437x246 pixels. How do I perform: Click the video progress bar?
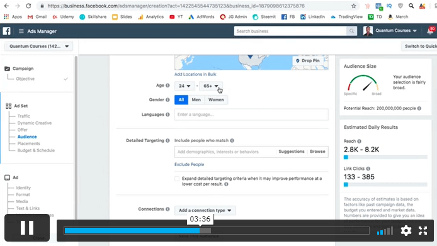tap(217, 231)
